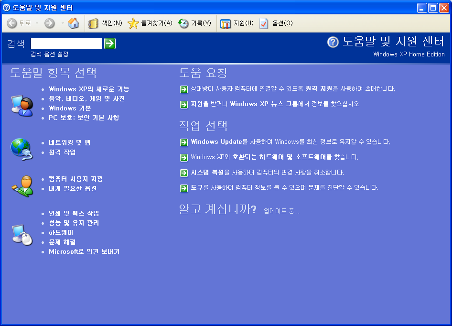Viewport: 452px width, 326px height.
Task: Open '인쇄 및 팩스 작업' topic
Action: pyautogui.click(x=74, y=213)
